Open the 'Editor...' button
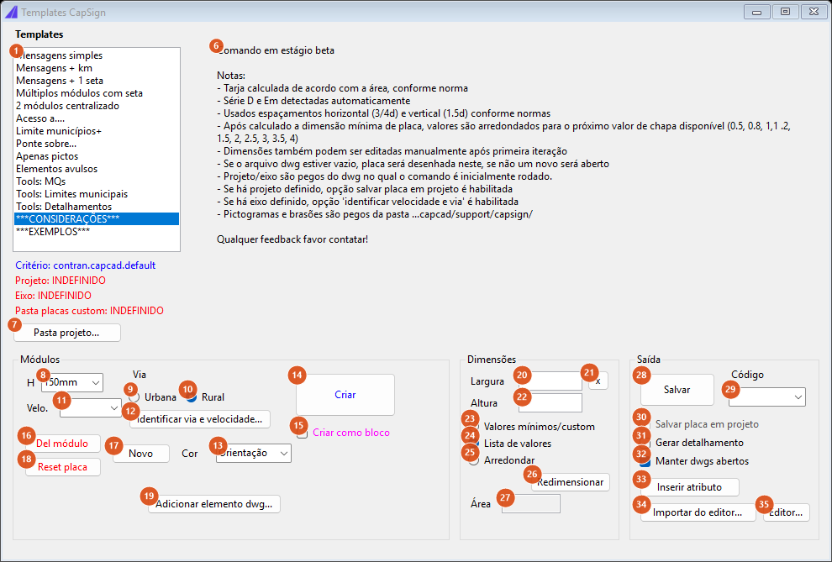Image resolution: width=832 pixels, height=562 pixels. [x=787, y=512]
